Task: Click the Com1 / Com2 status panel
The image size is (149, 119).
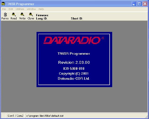Action: point(16,116)
